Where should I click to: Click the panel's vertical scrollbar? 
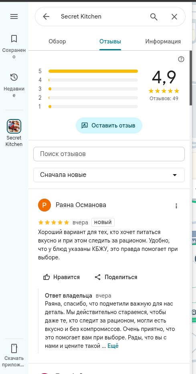191,78
